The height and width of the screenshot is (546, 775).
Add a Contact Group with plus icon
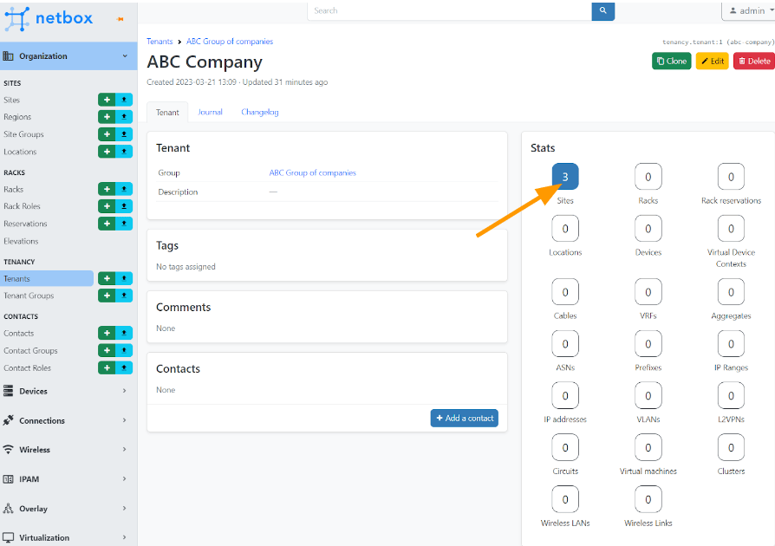107,351
